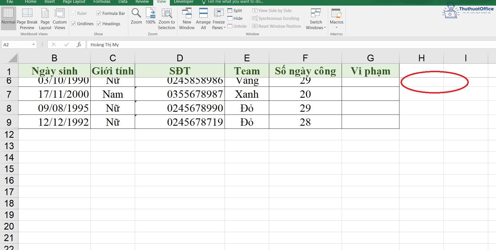Reset zoom to 100%
The image size is (496, 250).
pos(150,16)
